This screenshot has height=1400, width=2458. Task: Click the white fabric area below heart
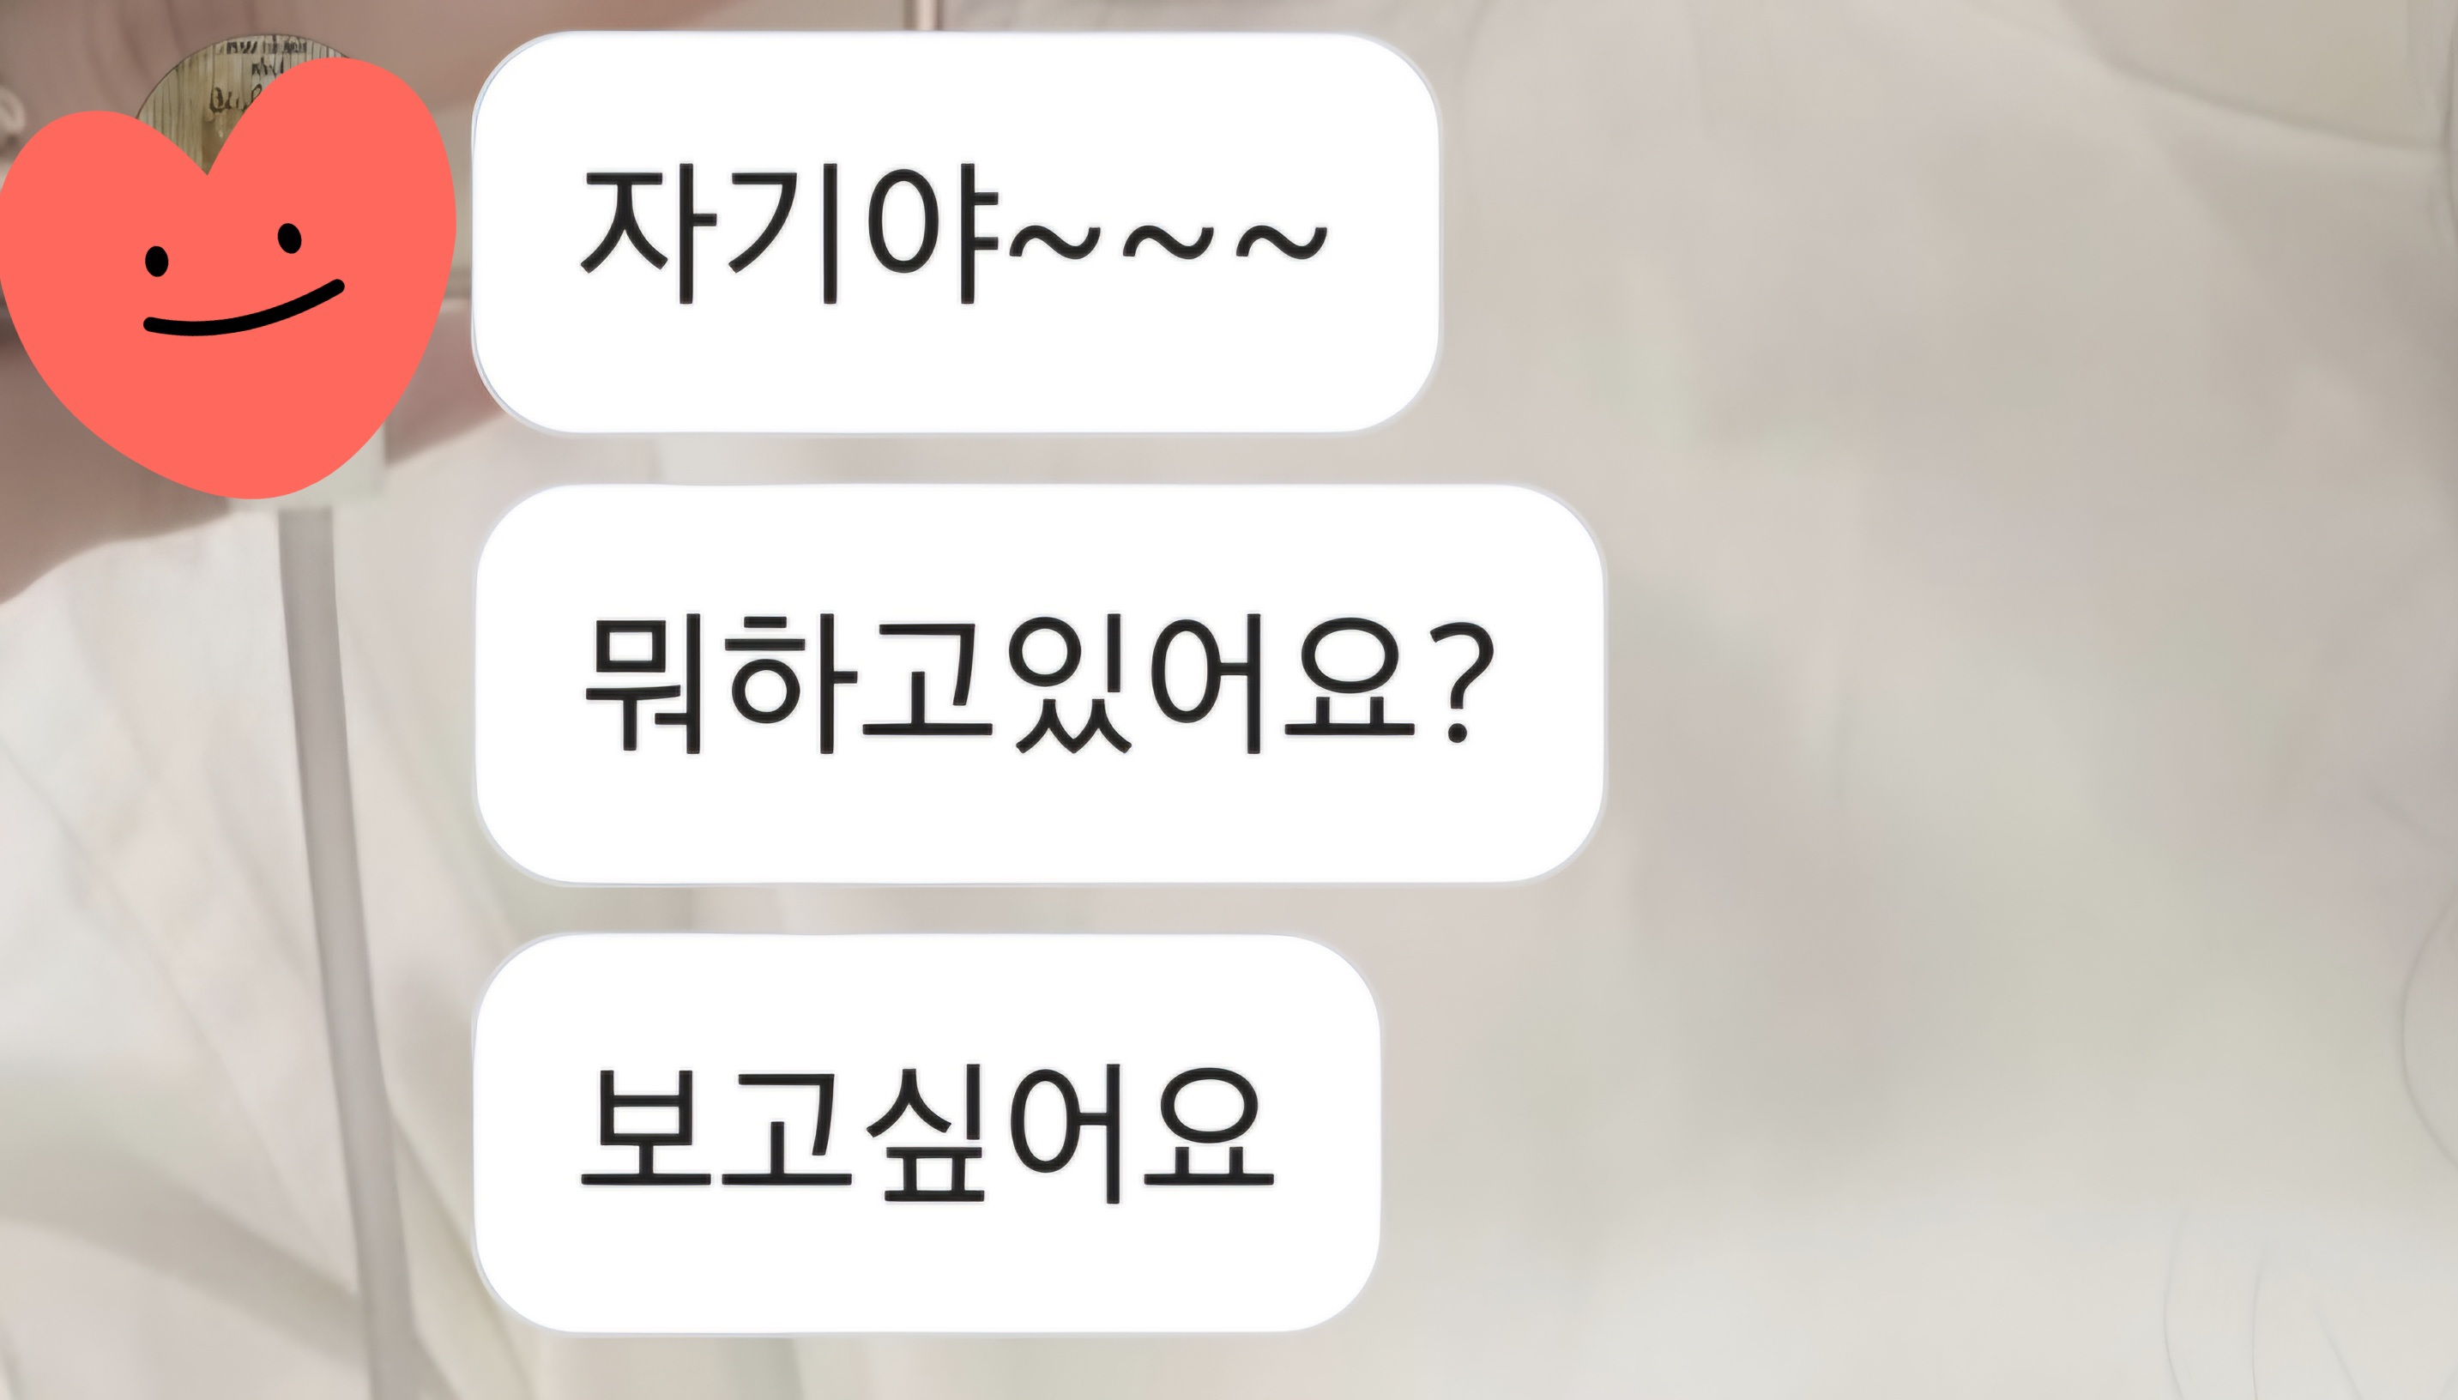pyautogui.click(x=144, y=866)
